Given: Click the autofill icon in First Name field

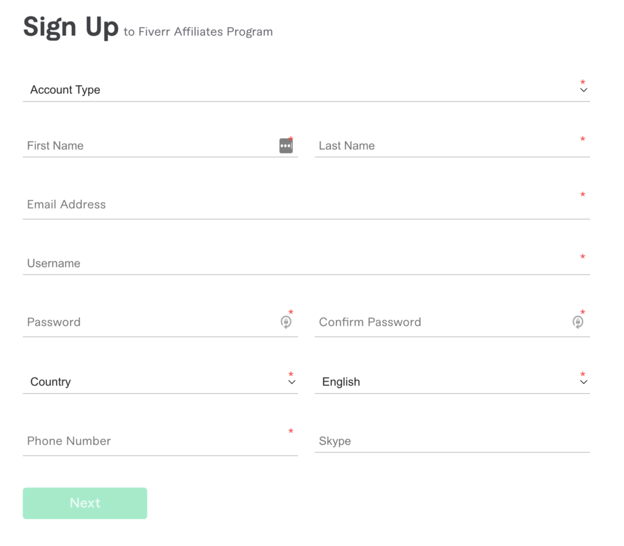Looking at the screenshot, I should (286, 146).
